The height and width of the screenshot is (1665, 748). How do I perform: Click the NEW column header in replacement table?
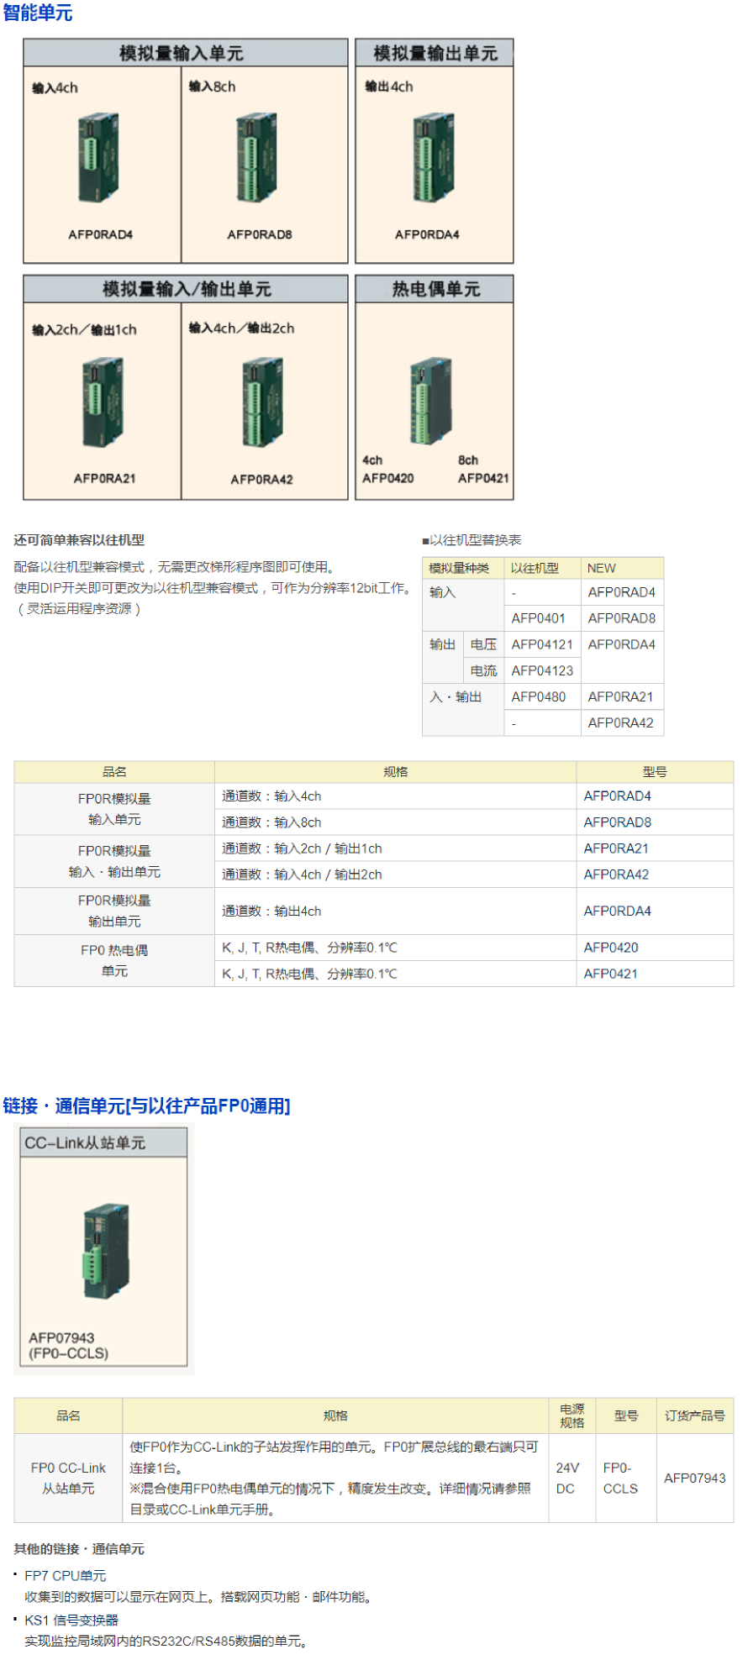[x=602, y=568]
